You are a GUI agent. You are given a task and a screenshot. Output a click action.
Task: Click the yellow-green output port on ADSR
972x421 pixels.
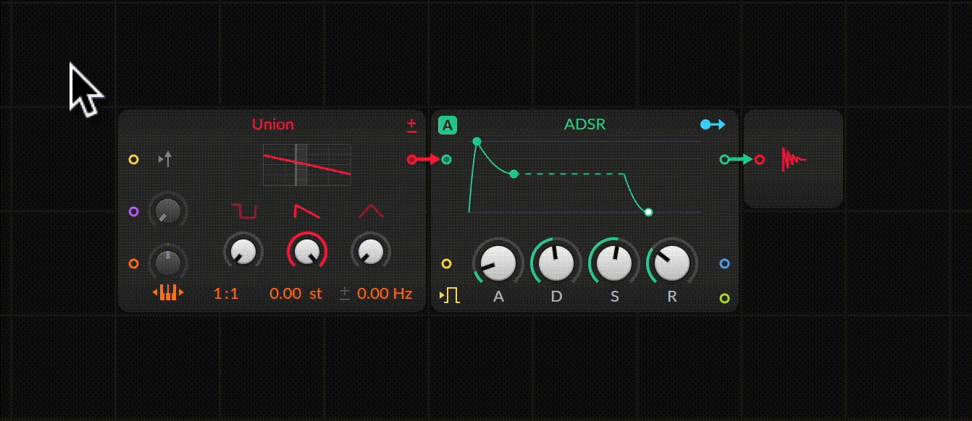coord(724,298)
